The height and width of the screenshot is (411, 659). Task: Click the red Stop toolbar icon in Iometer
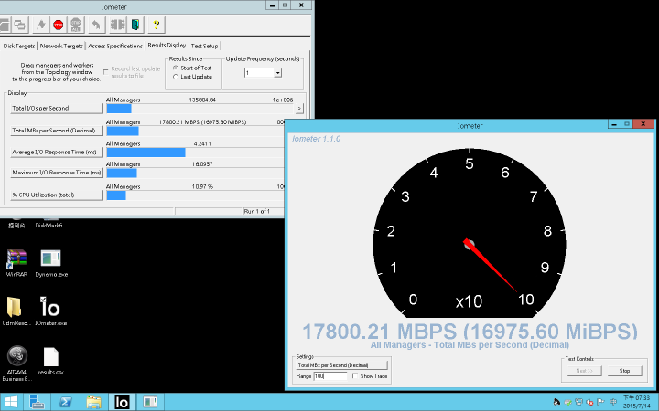(x=59, y=26)
